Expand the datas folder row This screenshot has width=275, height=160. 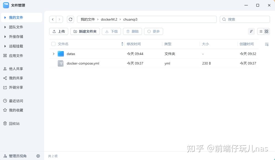[x=53, y=54]
